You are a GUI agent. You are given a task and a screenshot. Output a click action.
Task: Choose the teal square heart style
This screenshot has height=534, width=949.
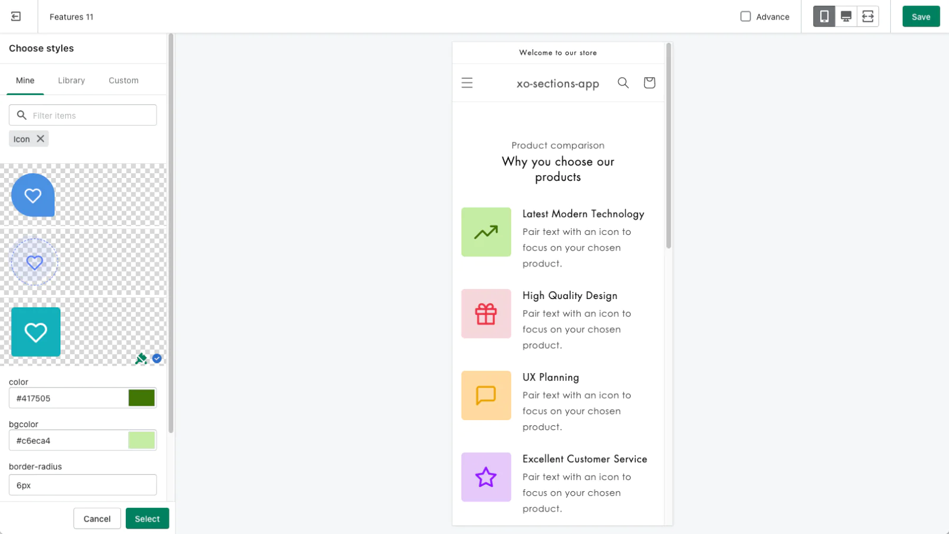tap(36, 332)
